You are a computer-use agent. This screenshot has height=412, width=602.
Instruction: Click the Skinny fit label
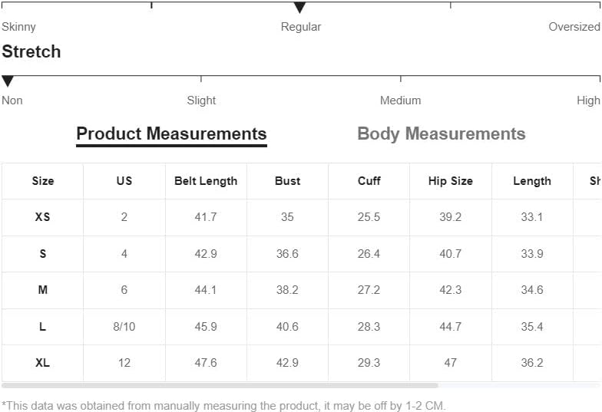[x=18, y=27]
